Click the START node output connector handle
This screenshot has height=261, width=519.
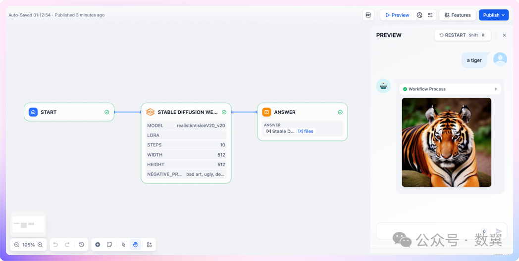click(114, 112)
